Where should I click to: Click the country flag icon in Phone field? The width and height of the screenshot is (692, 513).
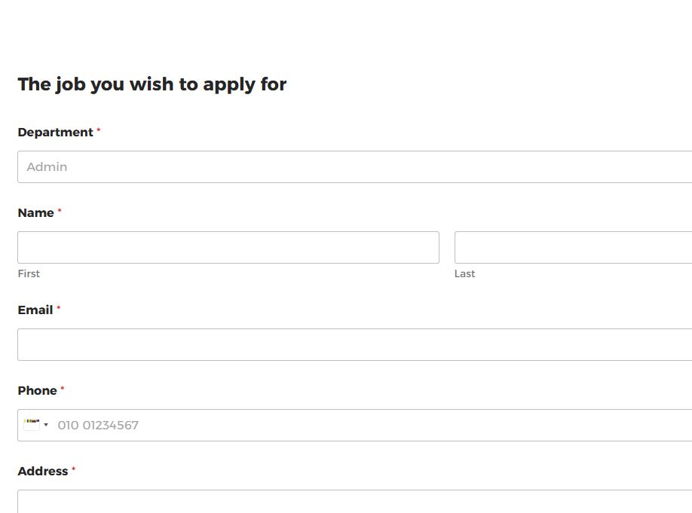31,425
